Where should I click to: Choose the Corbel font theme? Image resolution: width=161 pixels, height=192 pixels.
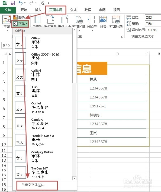tap(43, 107)
